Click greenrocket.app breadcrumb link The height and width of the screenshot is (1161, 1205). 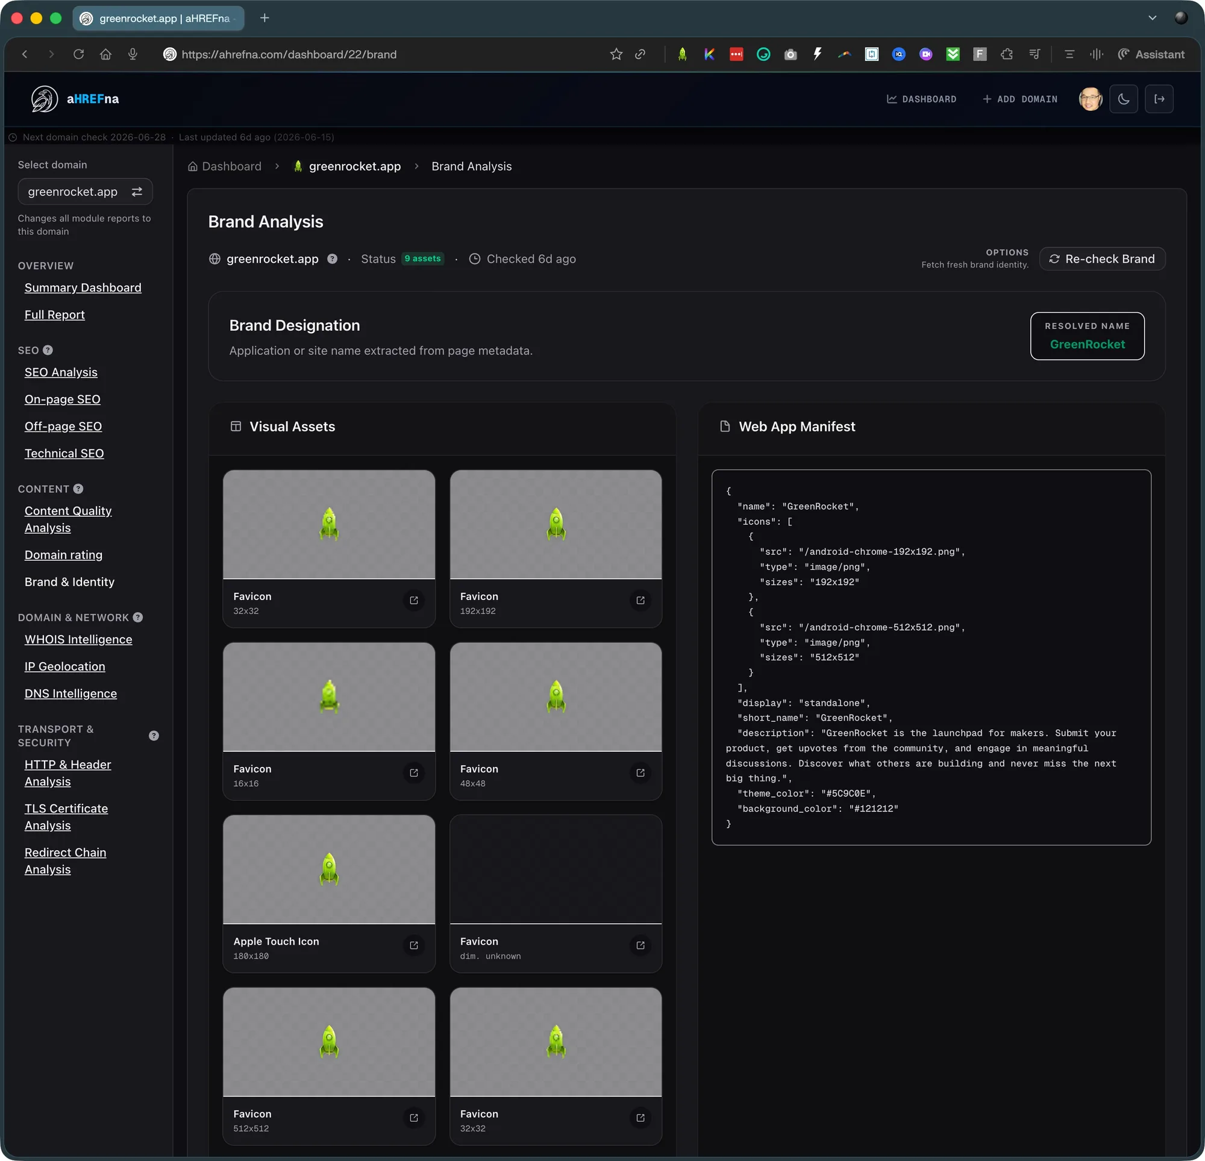tap(348, 167)
